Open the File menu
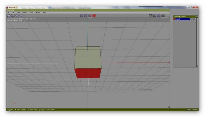Image resolution: width=205 pixels, height=117 pixels. pyautogui.click(x=8, y=12)
